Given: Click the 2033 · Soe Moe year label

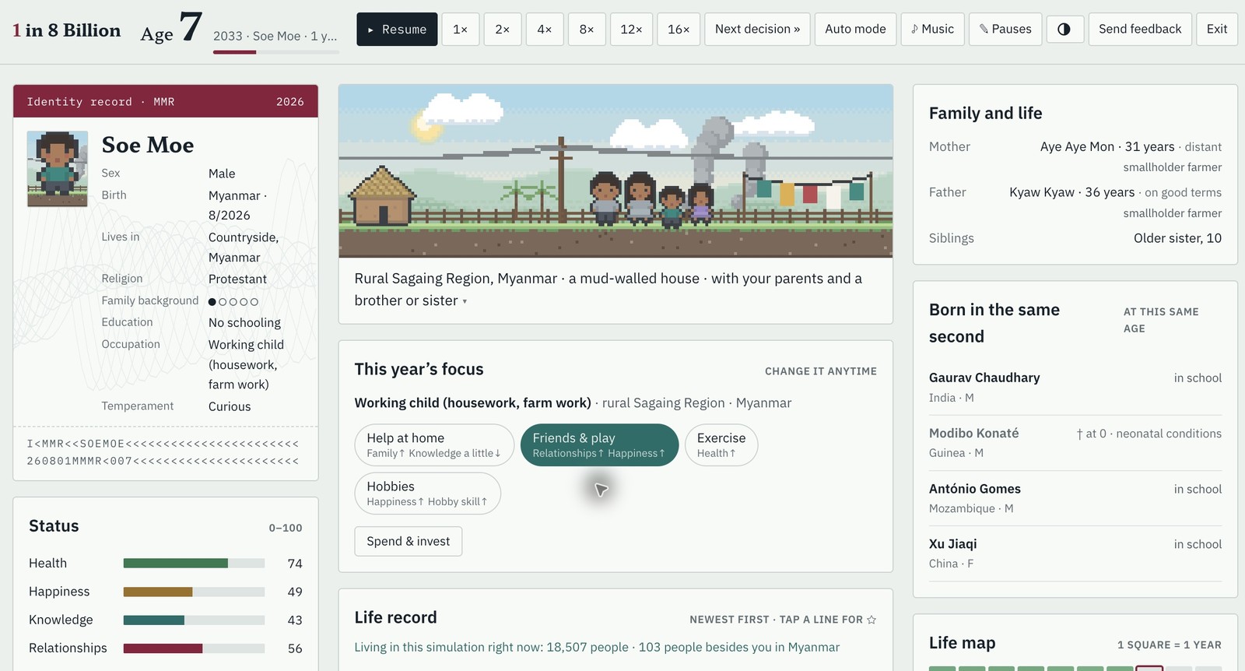Looking at the screenshot, I should [275, 36].
